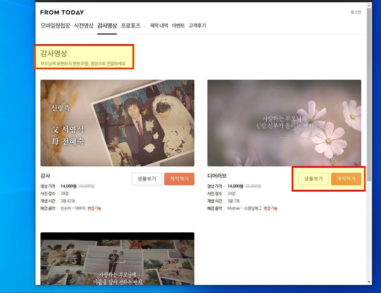381x293 pixels.
Task: View sample for the 감사 video
Action: [x=147, y=179]
